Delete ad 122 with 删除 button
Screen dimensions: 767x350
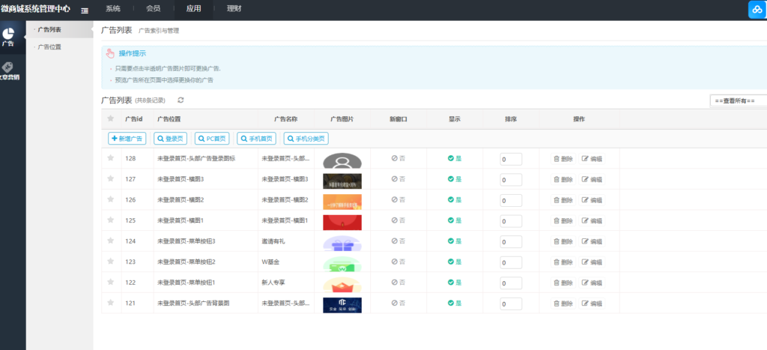(x=563, y=283)
